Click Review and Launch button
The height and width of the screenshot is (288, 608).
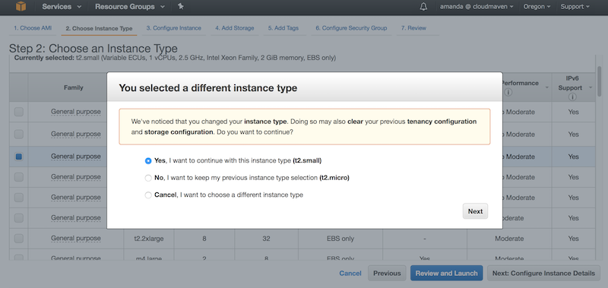pyautogui.click(x=446, y=274)
